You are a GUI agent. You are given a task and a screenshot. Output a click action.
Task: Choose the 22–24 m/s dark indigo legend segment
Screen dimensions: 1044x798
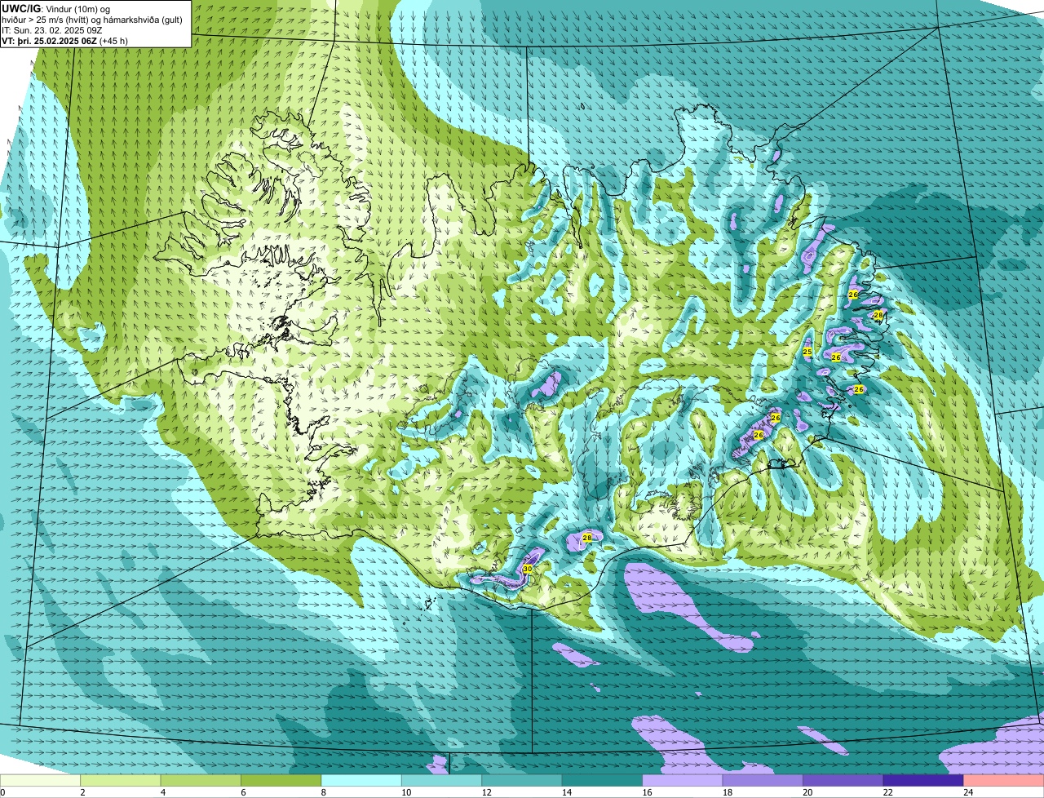923,781
